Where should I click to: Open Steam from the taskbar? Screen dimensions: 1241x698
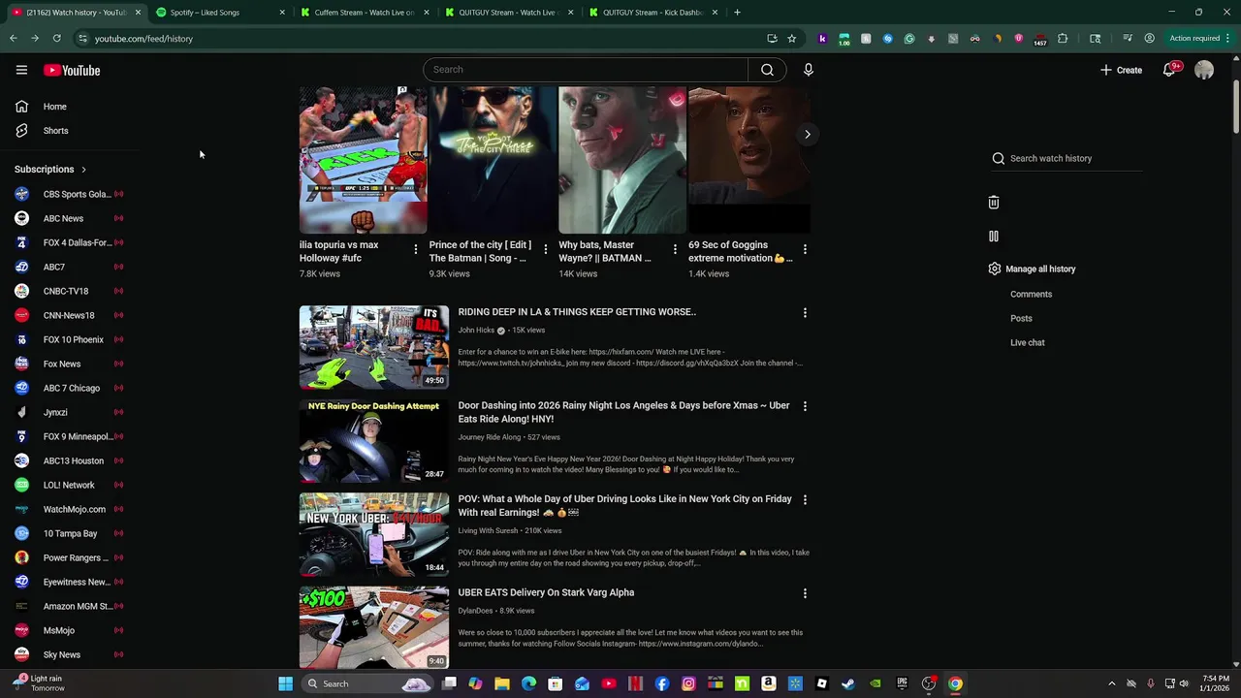pos(847,683)
